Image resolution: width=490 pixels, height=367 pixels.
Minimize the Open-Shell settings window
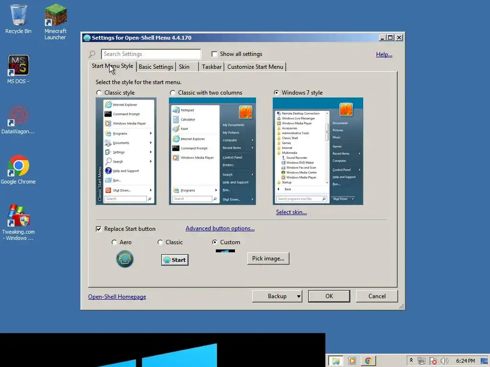point(382,38)
